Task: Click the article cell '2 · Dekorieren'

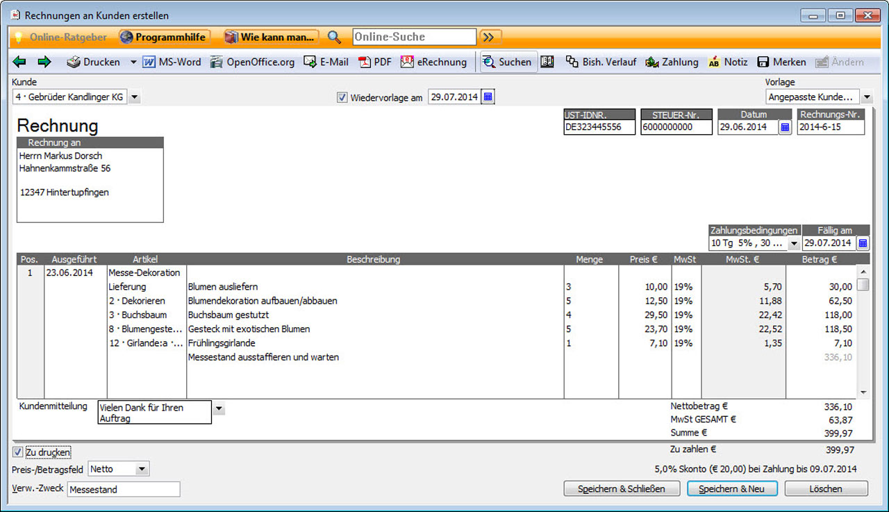Action: 147,301
